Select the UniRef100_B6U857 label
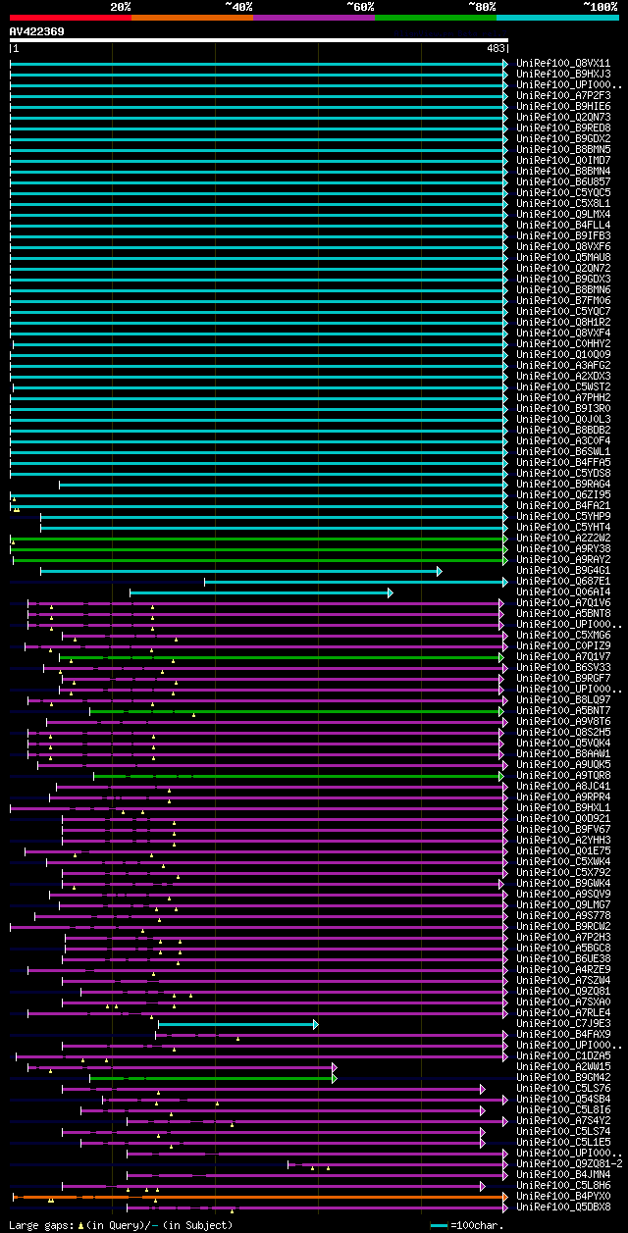This screenshot has width=628, height=1233. (563, 181)
